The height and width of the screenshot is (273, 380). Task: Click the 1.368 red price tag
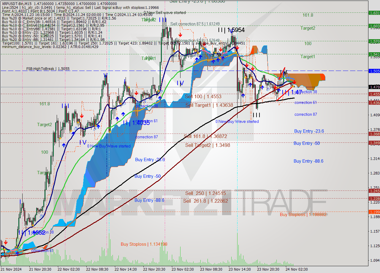click(374, 134)
